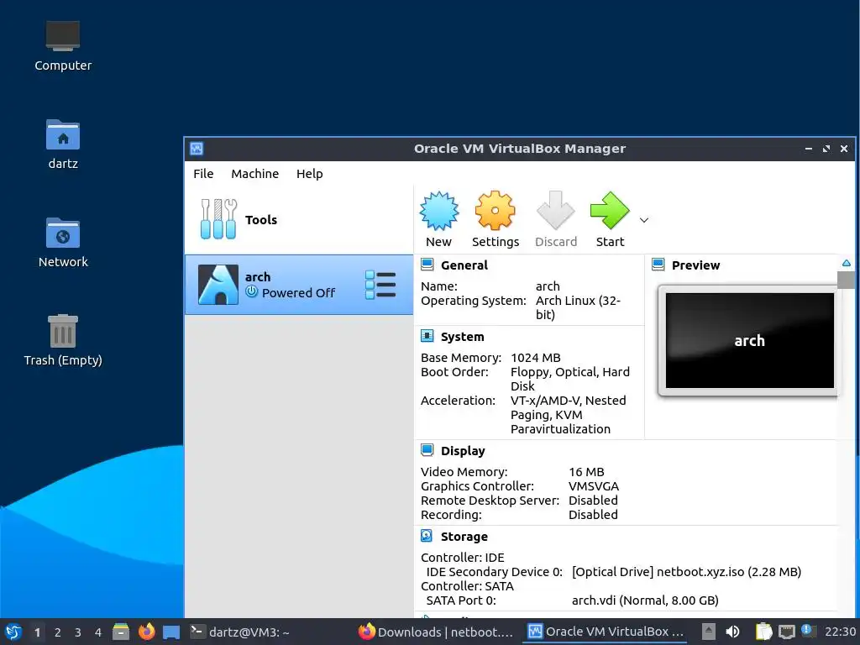The image size is (860, 645).
Task: Click the Preview section monitor icon
Action: pyautogui.click(x=658, y=265)
